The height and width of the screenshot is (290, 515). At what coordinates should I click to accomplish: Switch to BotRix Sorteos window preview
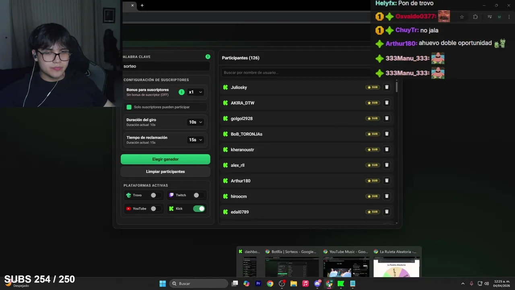point(292,262)
